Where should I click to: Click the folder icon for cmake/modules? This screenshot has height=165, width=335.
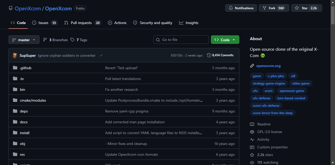(15, 100)
